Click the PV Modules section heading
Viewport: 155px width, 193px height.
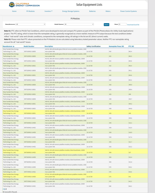(75, 19)
